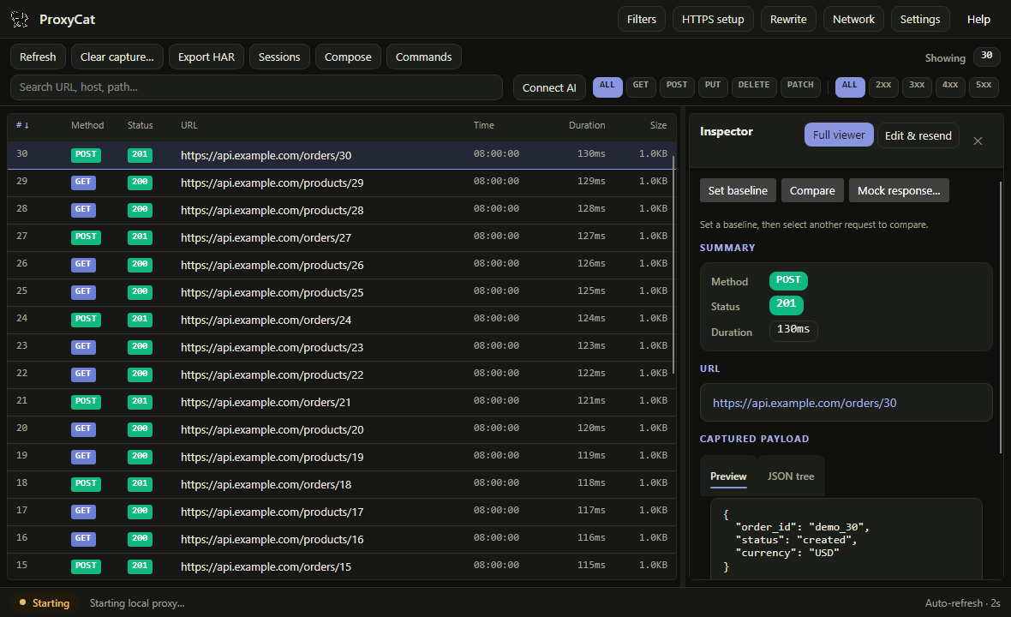Viewport: 1011px width, 617px height.
Task: Select request row orders/18
Action: (x=342, y=484)
